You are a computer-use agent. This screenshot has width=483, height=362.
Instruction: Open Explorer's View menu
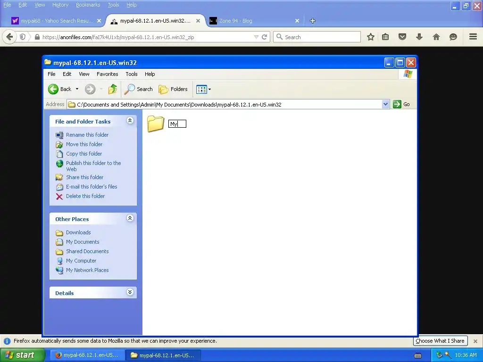click(x=84, y=74)
